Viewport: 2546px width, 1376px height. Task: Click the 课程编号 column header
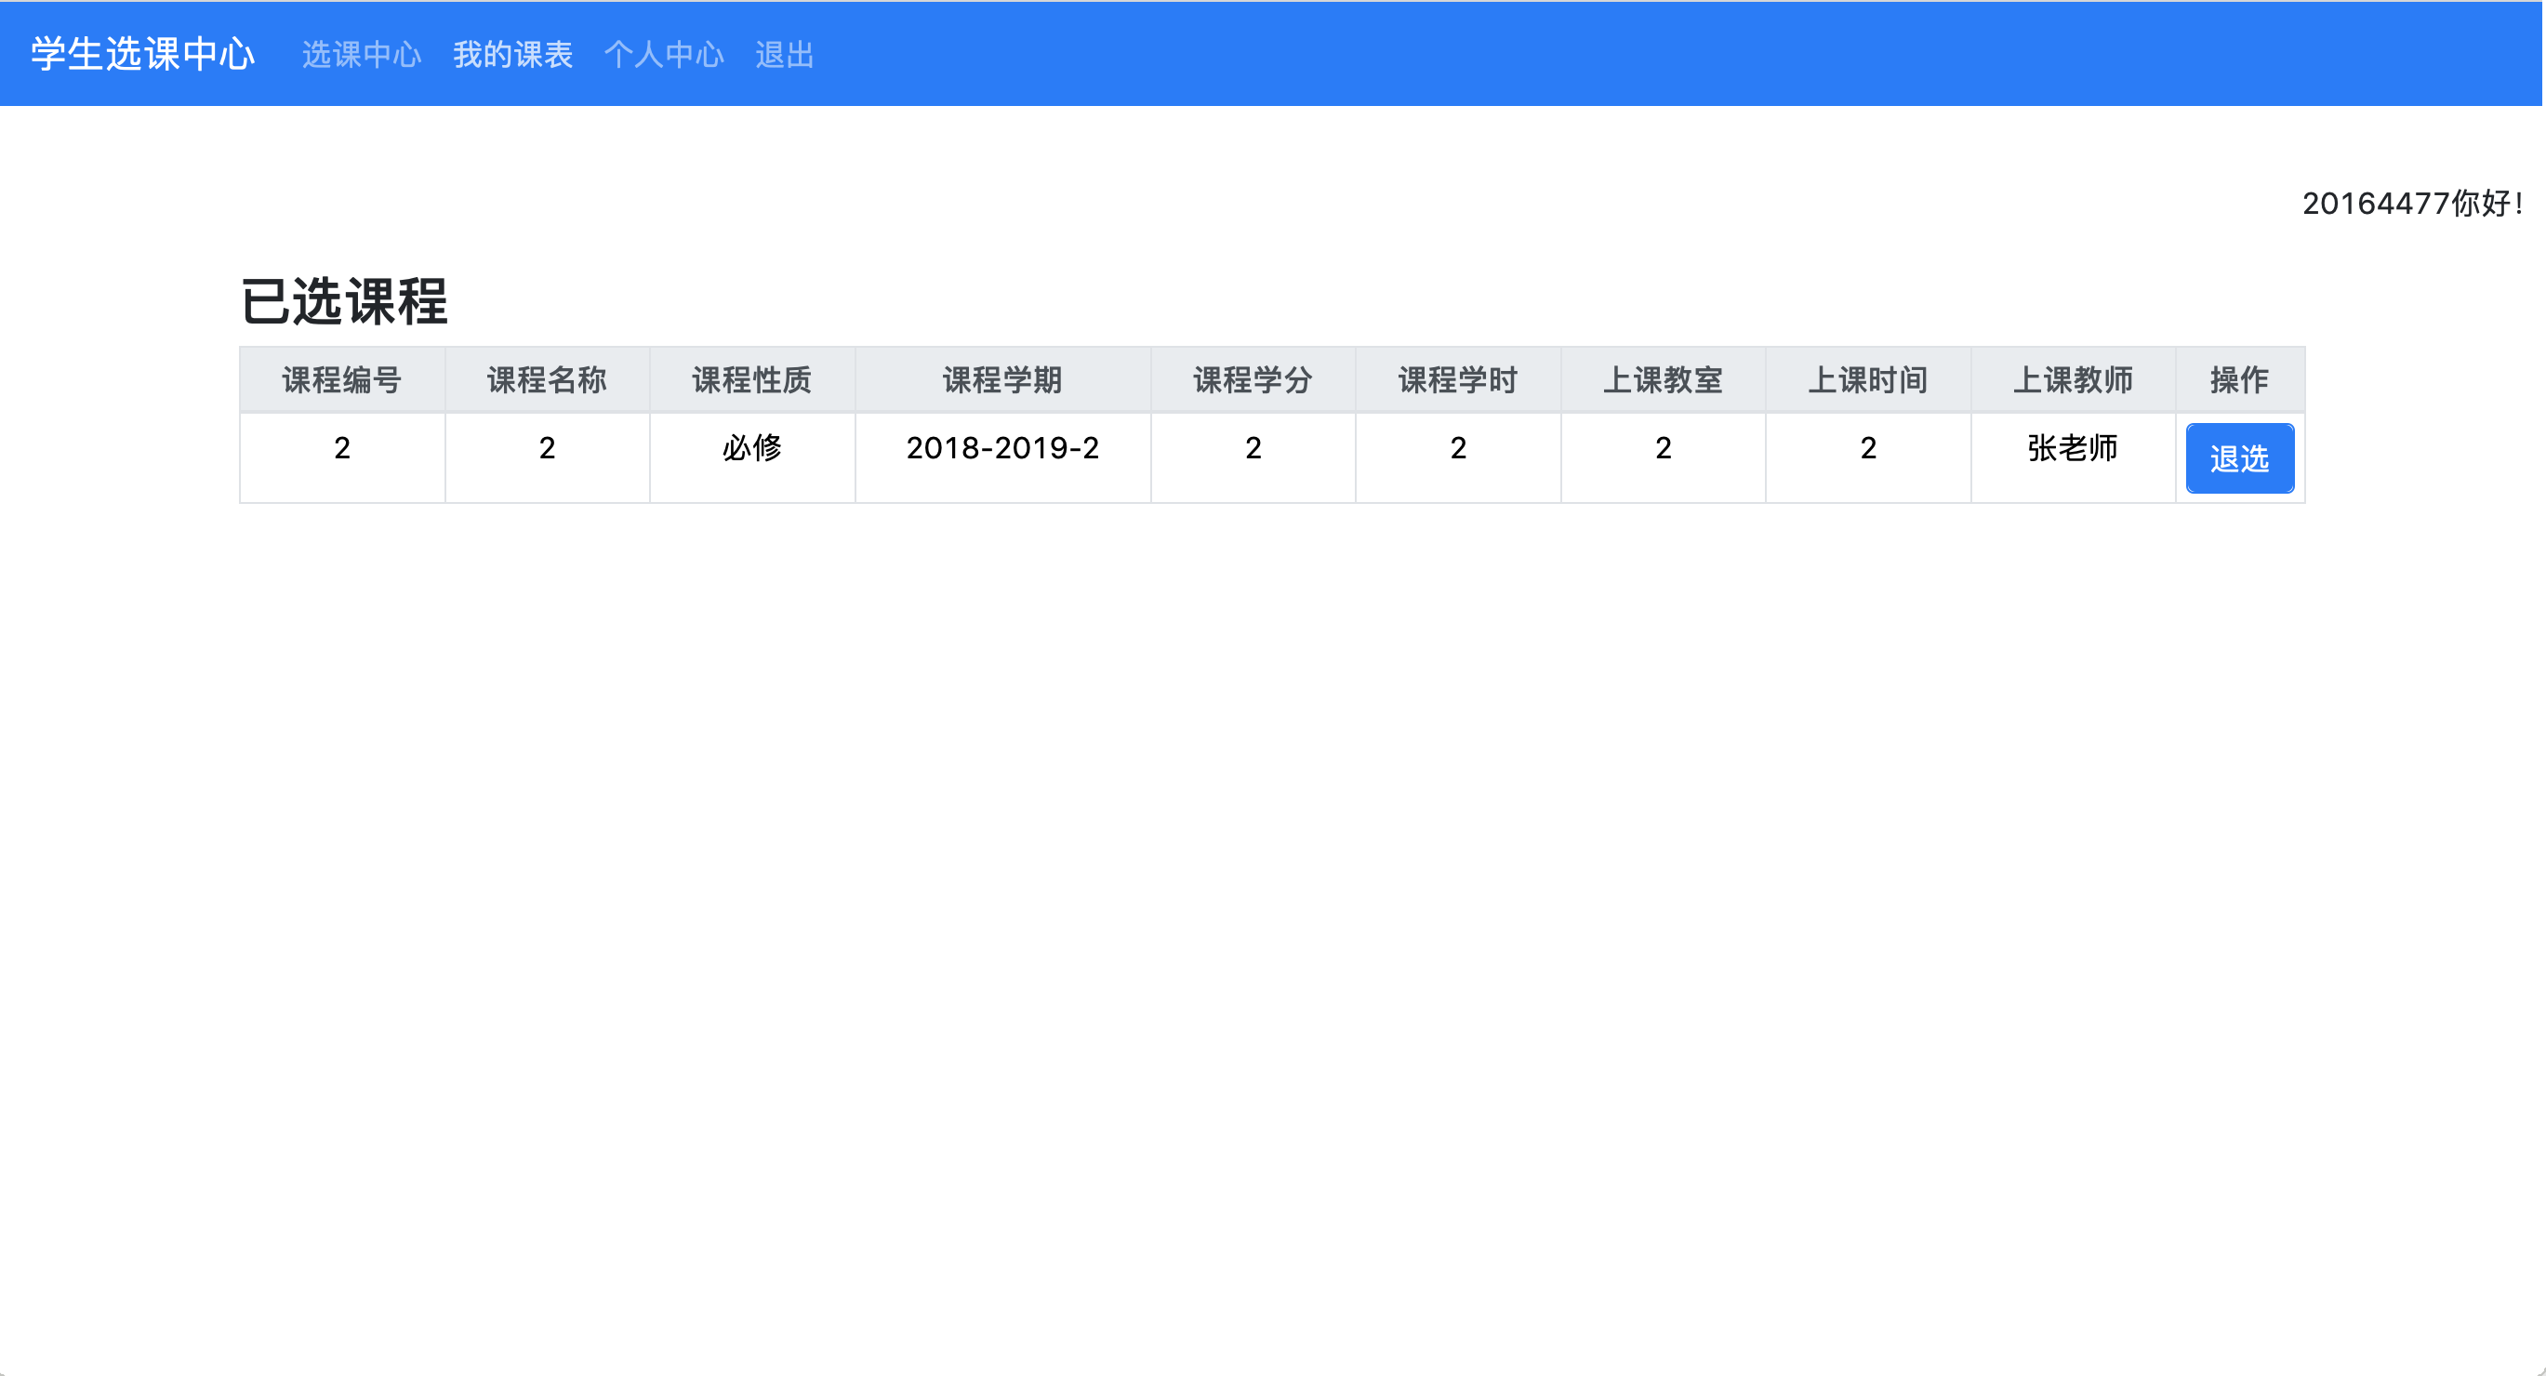click(342, 379)
